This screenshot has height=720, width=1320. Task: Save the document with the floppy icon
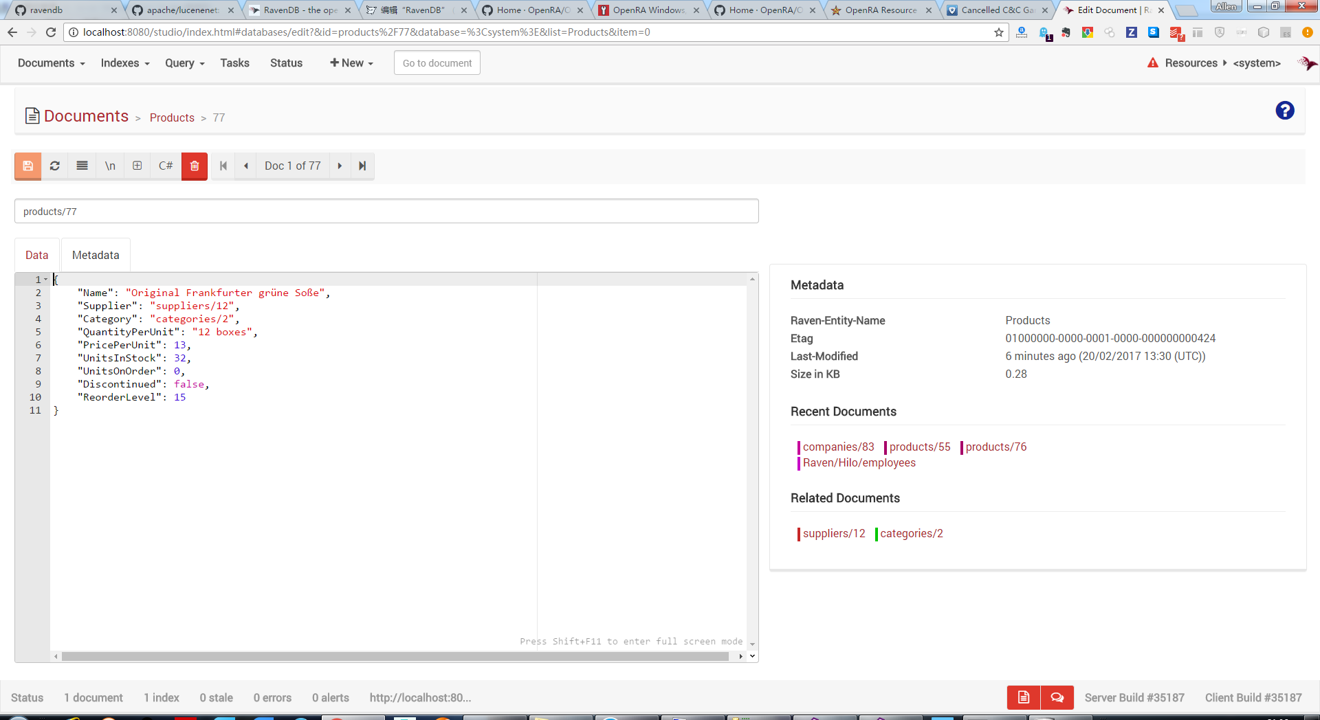coord(27,166)
